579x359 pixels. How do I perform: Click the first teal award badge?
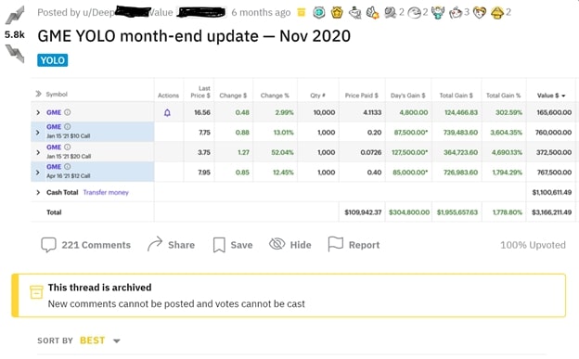click(x=319, y=13)
